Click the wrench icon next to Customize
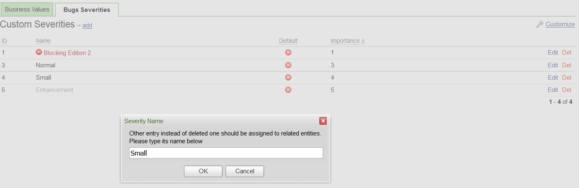Screen dimensions: 579x188 tap(539, 24)
